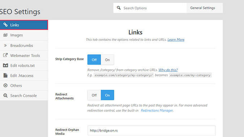Click the Redirect Attachments label
Image resolution: width=244 pixels, height=137 pixels.
(64, 96)
